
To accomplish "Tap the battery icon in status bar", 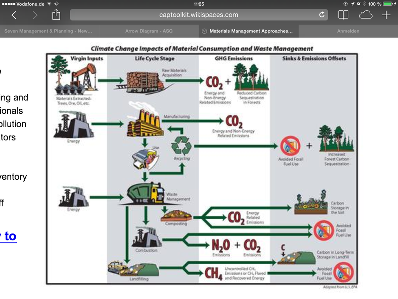I will tap(388, 4).
